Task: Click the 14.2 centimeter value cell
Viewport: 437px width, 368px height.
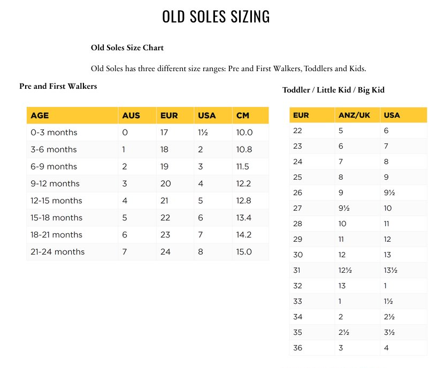Action: (x=244, y=235)
